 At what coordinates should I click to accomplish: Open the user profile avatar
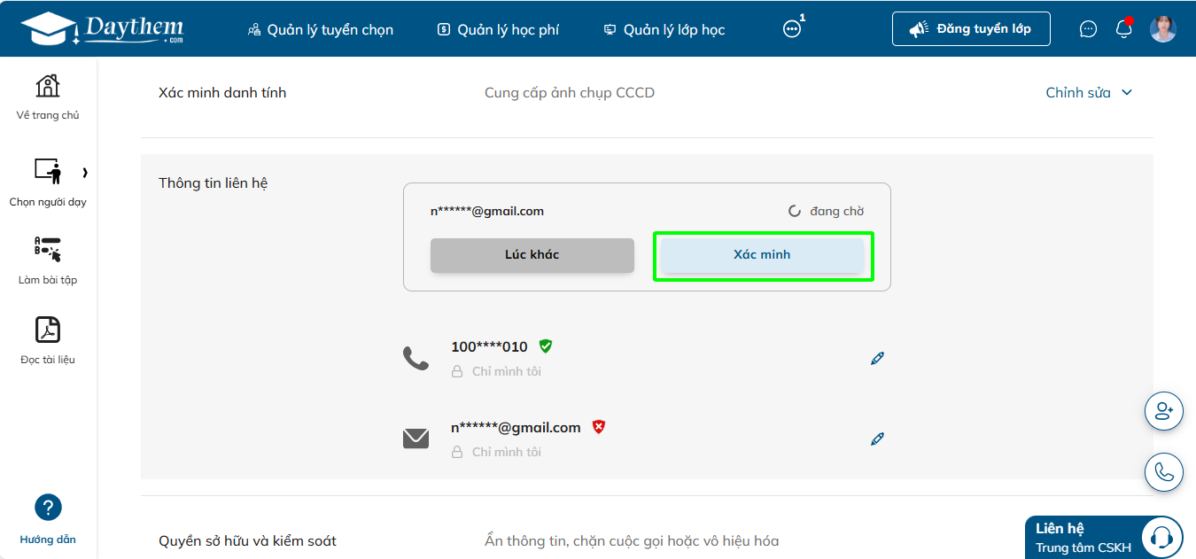pyautogui.click(x=1162, y=28)
